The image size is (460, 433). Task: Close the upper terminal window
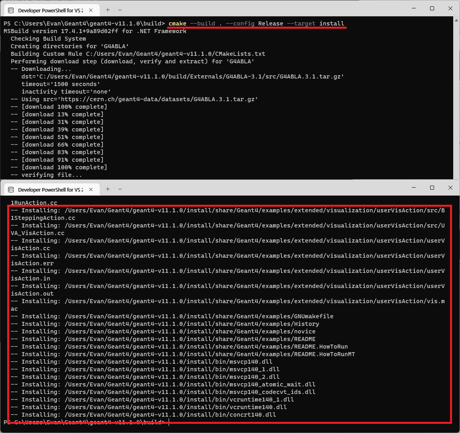point(450,8)
